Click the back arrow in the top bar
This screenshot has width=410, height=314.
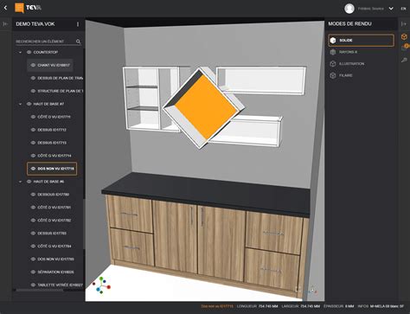[x=5, y=8]
